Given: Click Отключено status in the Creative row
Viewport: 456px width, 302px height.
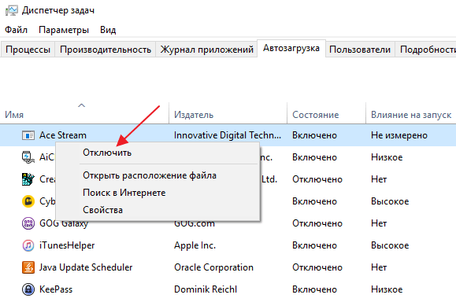Looking at the screenshot, I should click(x=317, y=179).
